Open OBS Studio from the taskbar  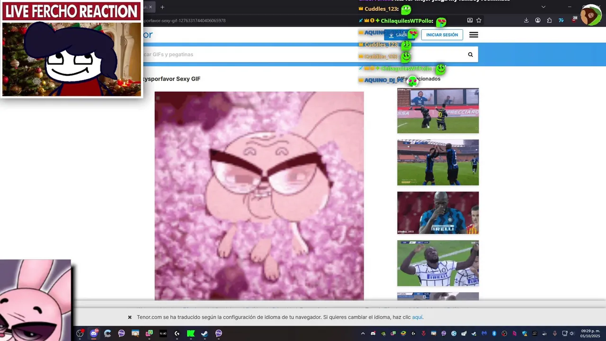80,333
